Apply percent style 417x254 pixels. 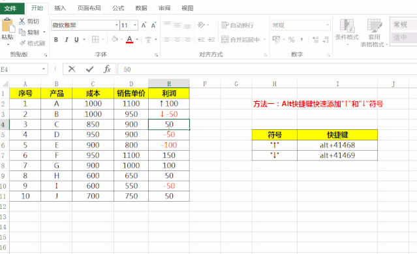point(292,40)
